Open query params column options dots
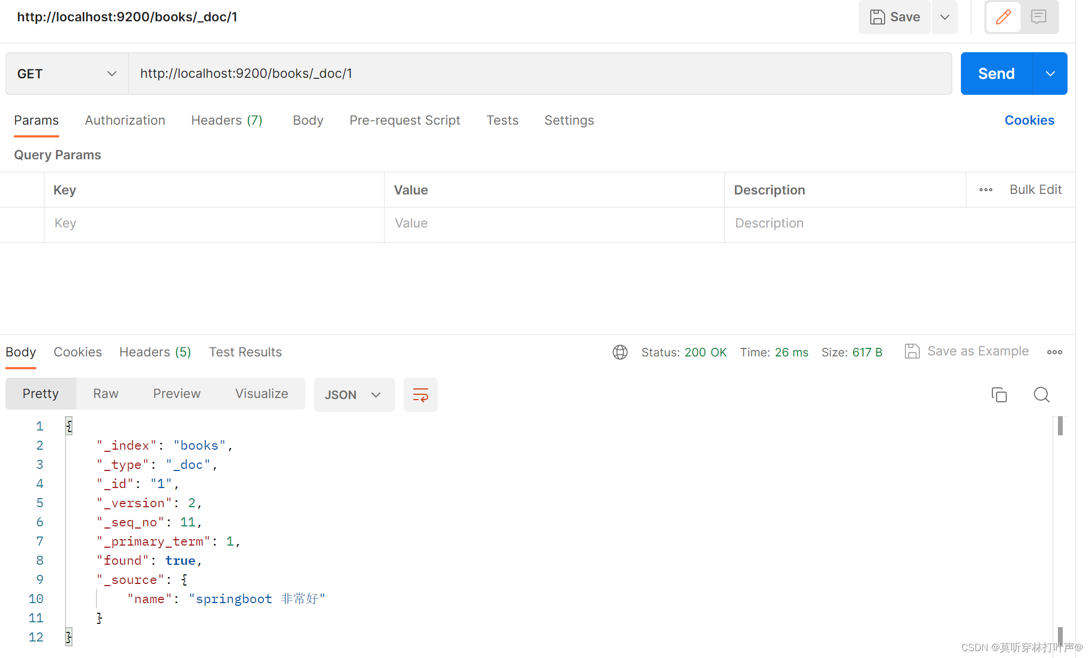Viewport: 1091px width, 658px height. click(x=985, y=190)
